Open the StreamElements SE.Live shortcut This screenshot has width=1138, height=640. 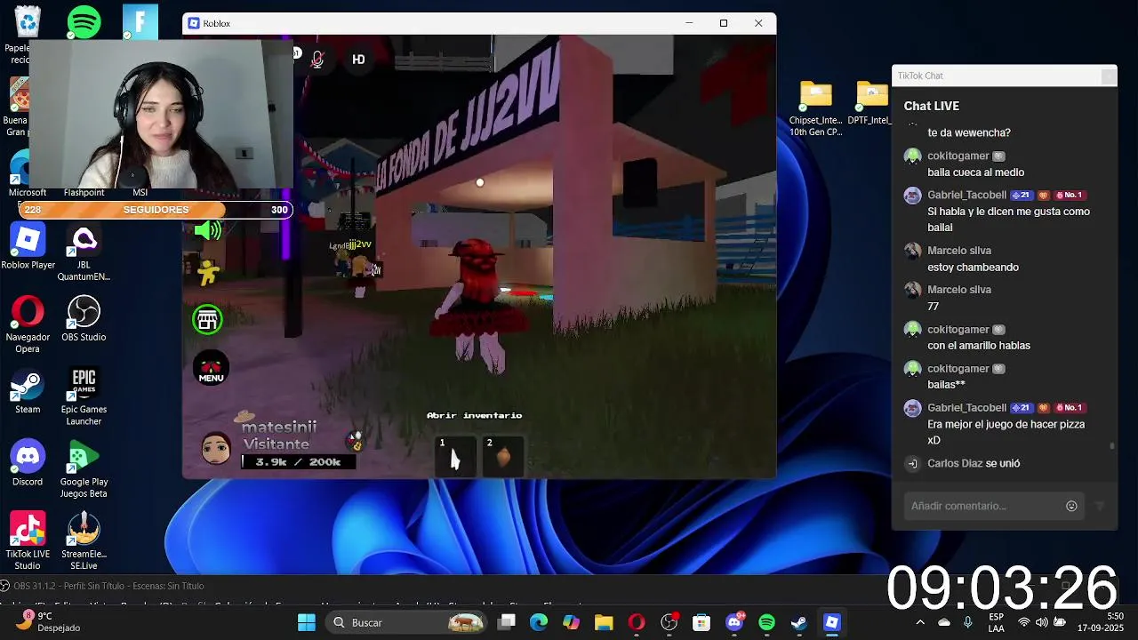(84, 541)
